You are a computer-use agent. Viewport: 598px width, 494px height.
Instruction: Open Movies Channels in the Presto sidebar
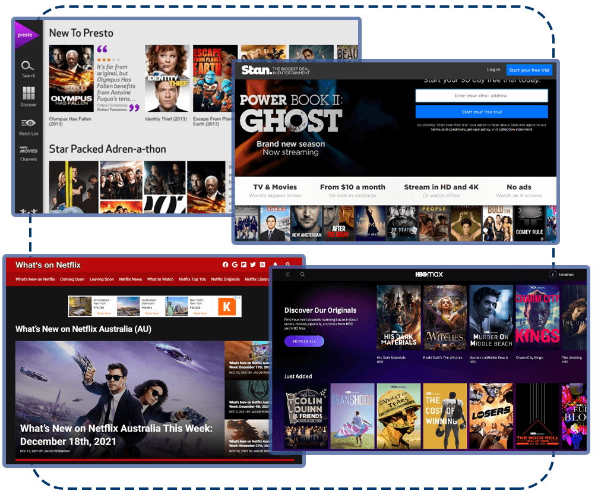pos(29,153)
